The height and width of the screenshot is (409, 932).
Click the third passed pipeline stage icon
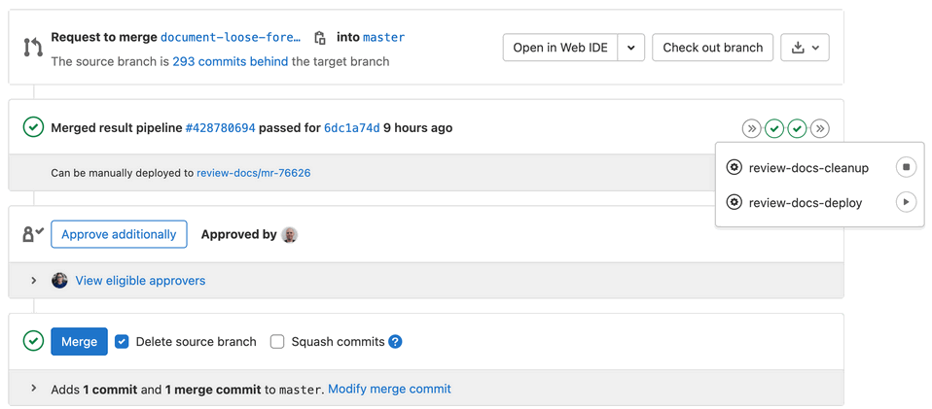pyautogui.click(x=798, y=128)
